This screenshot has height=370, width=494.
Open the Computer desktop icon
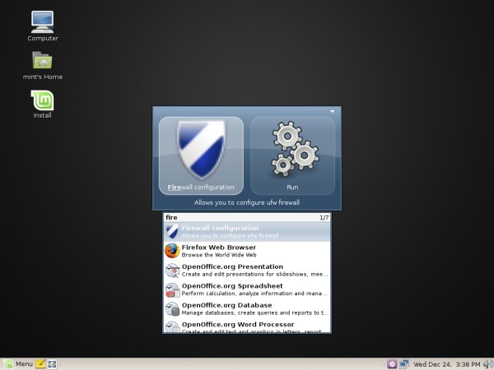(43, 26)
